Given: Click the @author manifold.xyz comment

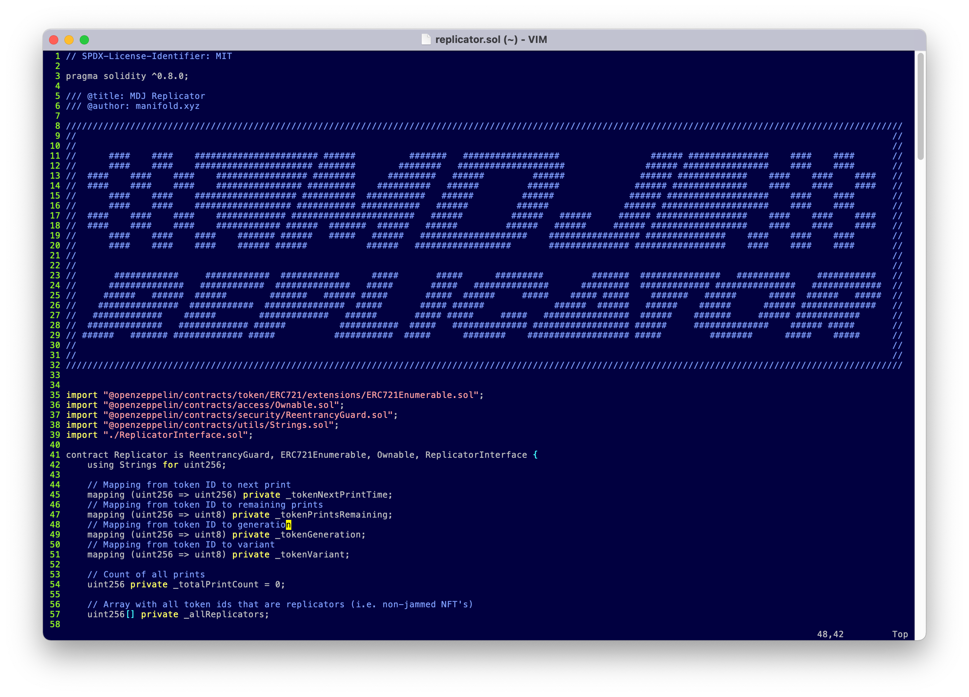Looking at the screenshot, I should tap(143, 106).
